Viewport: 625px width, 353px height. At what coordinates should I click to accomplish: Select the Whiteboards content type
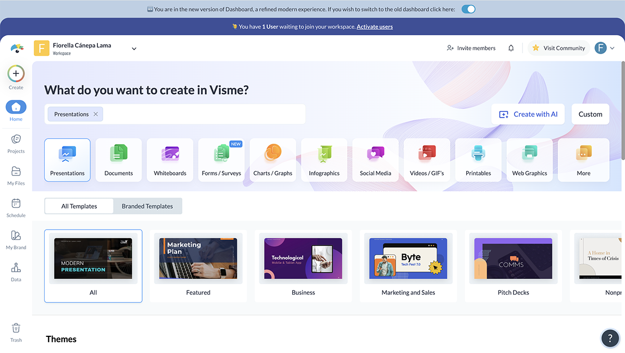click(170, 160)
